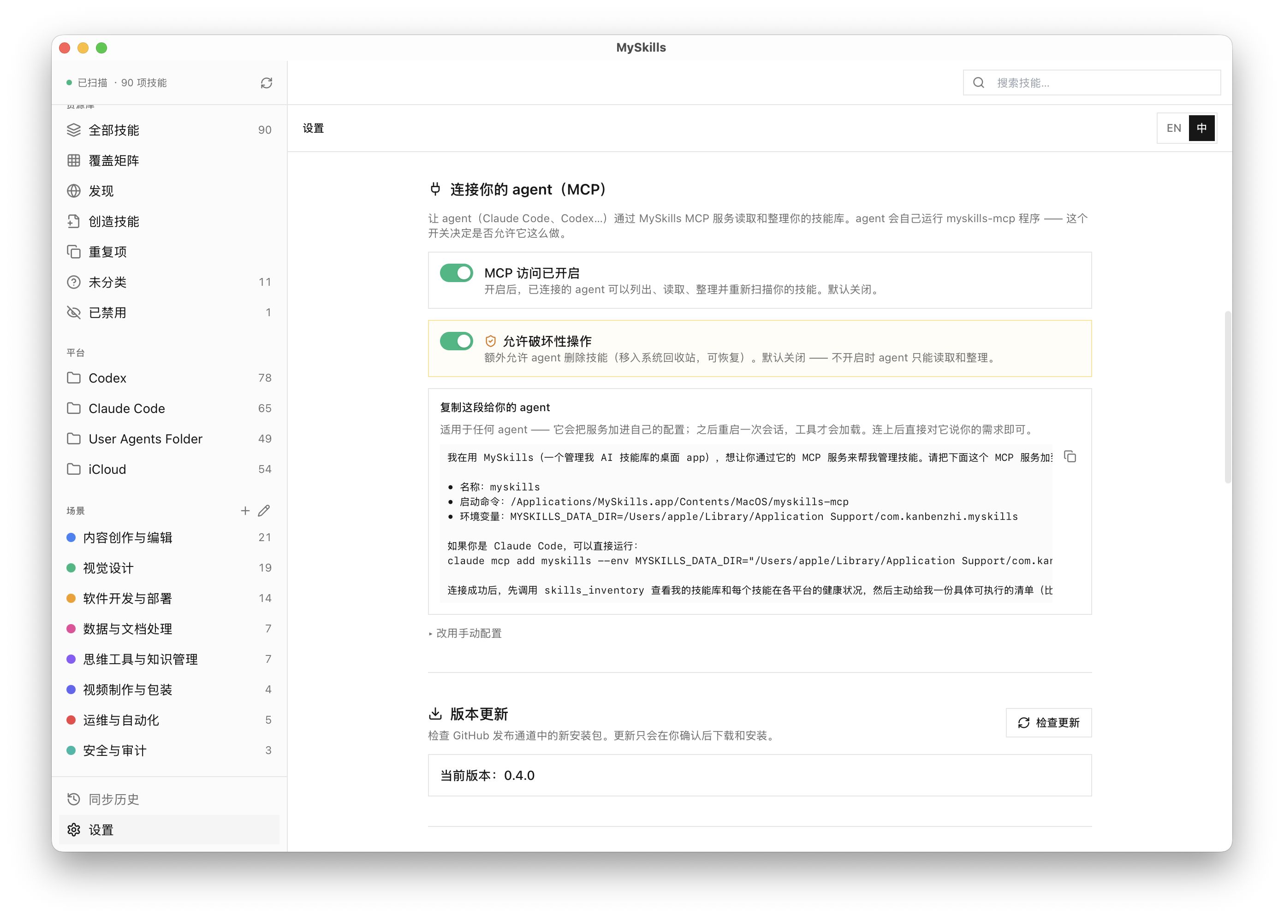Go to the Discover (发现) page
Image resolution: width=1284 pixels, height=920 pixels.
[169, 191]
